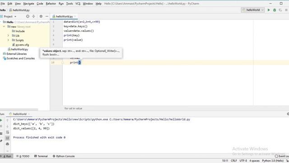This screenshot has width=289, height=163.
Task: Open the Terminal tool window
Action: point(41,156)
